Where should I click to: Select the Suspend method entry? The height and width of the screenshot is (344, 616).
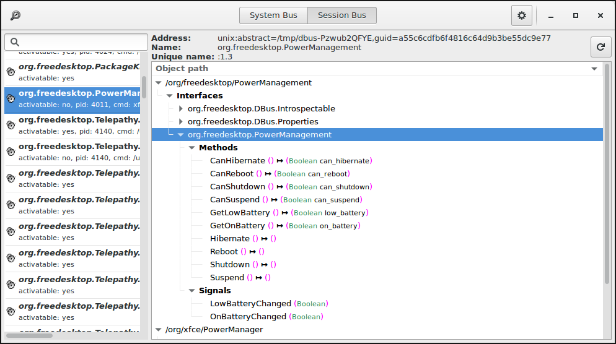click(227, 278)
